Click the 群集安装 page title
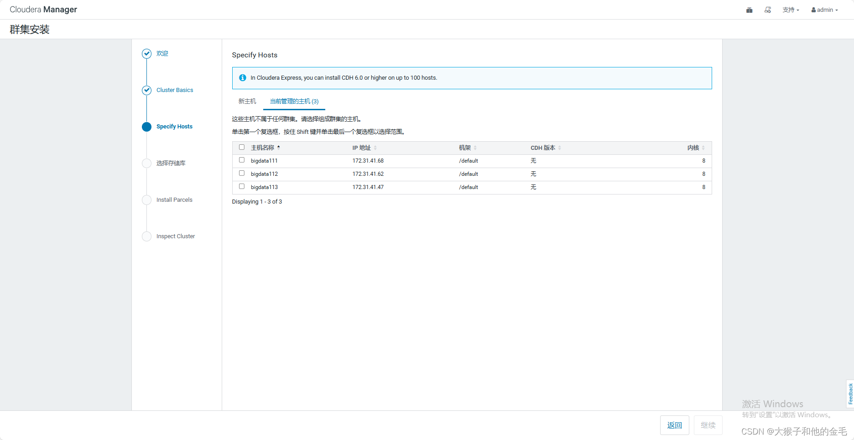 coord(30,30)
